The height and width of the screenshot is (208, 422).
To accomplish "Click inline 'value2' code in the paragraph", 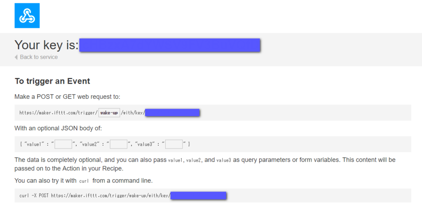I will 194,160.
